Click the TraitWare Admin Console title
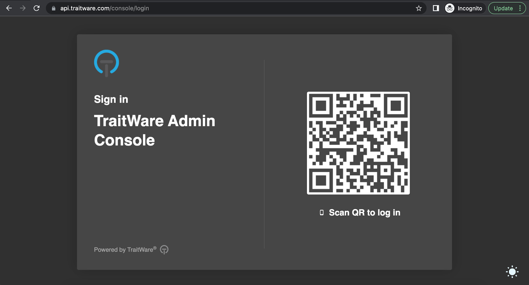Image resolution: width=529 pixels, height=285 pixels. (x=154, y=130)
